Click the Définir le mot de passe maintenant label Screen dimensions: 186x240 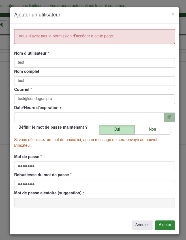[x=53, y=128]
